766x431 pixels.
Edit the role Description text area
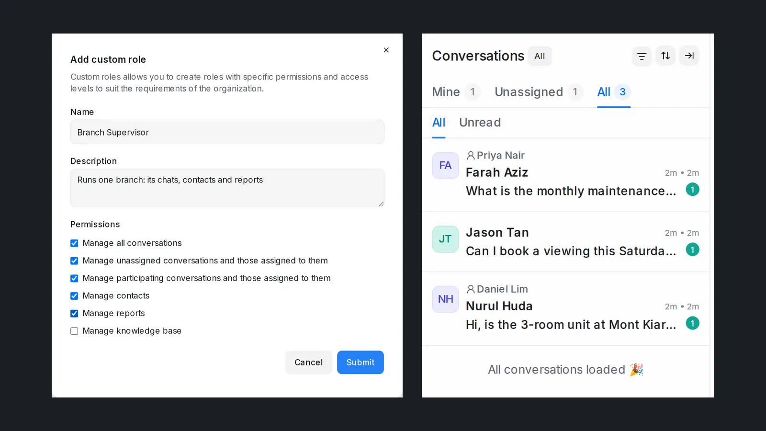(227, 188)
